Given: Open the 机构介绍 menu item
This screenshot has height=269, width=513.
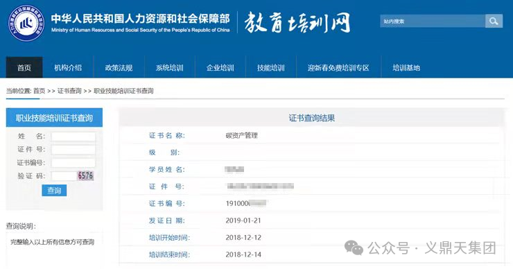Looking at the screenshot, I should tap(68, 68).
